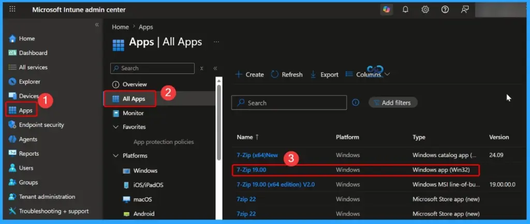The width and height of the screenshot is (530, 224).
Task: Sort by the Version column header
Action: point(499,137)
